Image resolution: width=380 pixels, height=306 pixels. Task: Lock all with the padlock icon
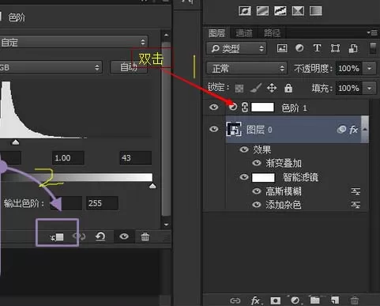288,88
